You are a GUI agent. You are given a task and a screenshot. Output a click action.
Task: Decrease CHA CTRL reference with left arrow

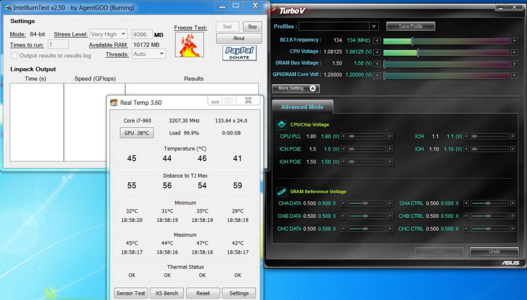[466, 203]
